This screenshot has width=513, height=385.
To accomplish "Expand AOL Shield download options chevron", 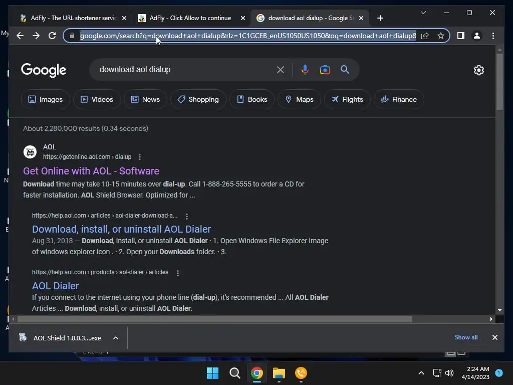I will coord(116,338).
